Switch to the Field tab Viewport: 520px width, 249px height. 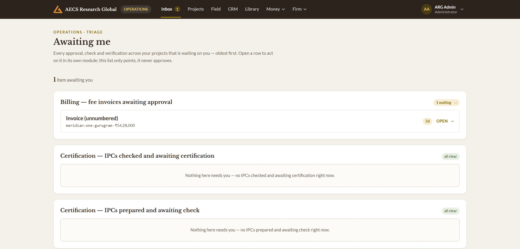tap(216, 9)
